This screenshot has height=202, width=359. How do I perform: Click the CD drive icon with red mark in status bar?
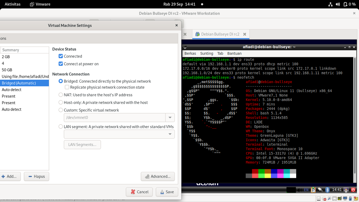[324, 198]
